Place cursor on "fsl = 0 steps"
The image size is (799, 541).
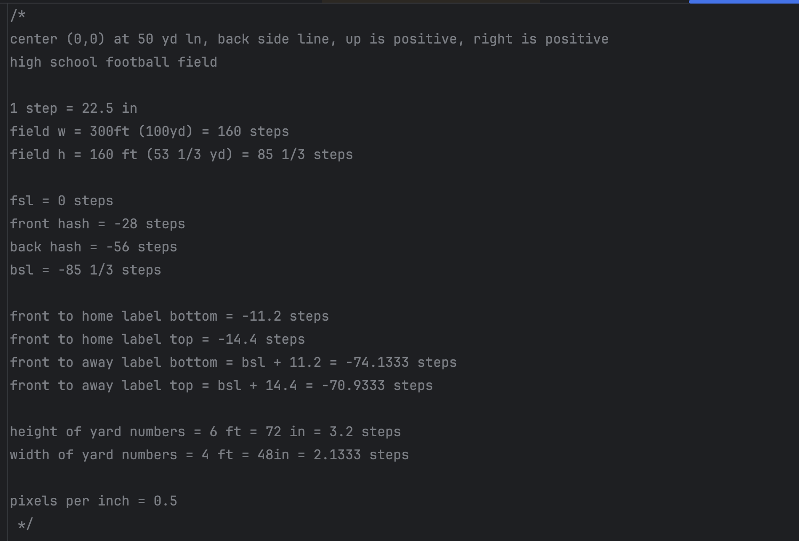click(x=61, y=201)
